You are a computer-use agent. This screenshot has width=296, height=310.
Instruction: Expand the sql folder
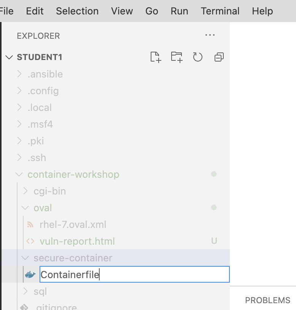(40, 291)
